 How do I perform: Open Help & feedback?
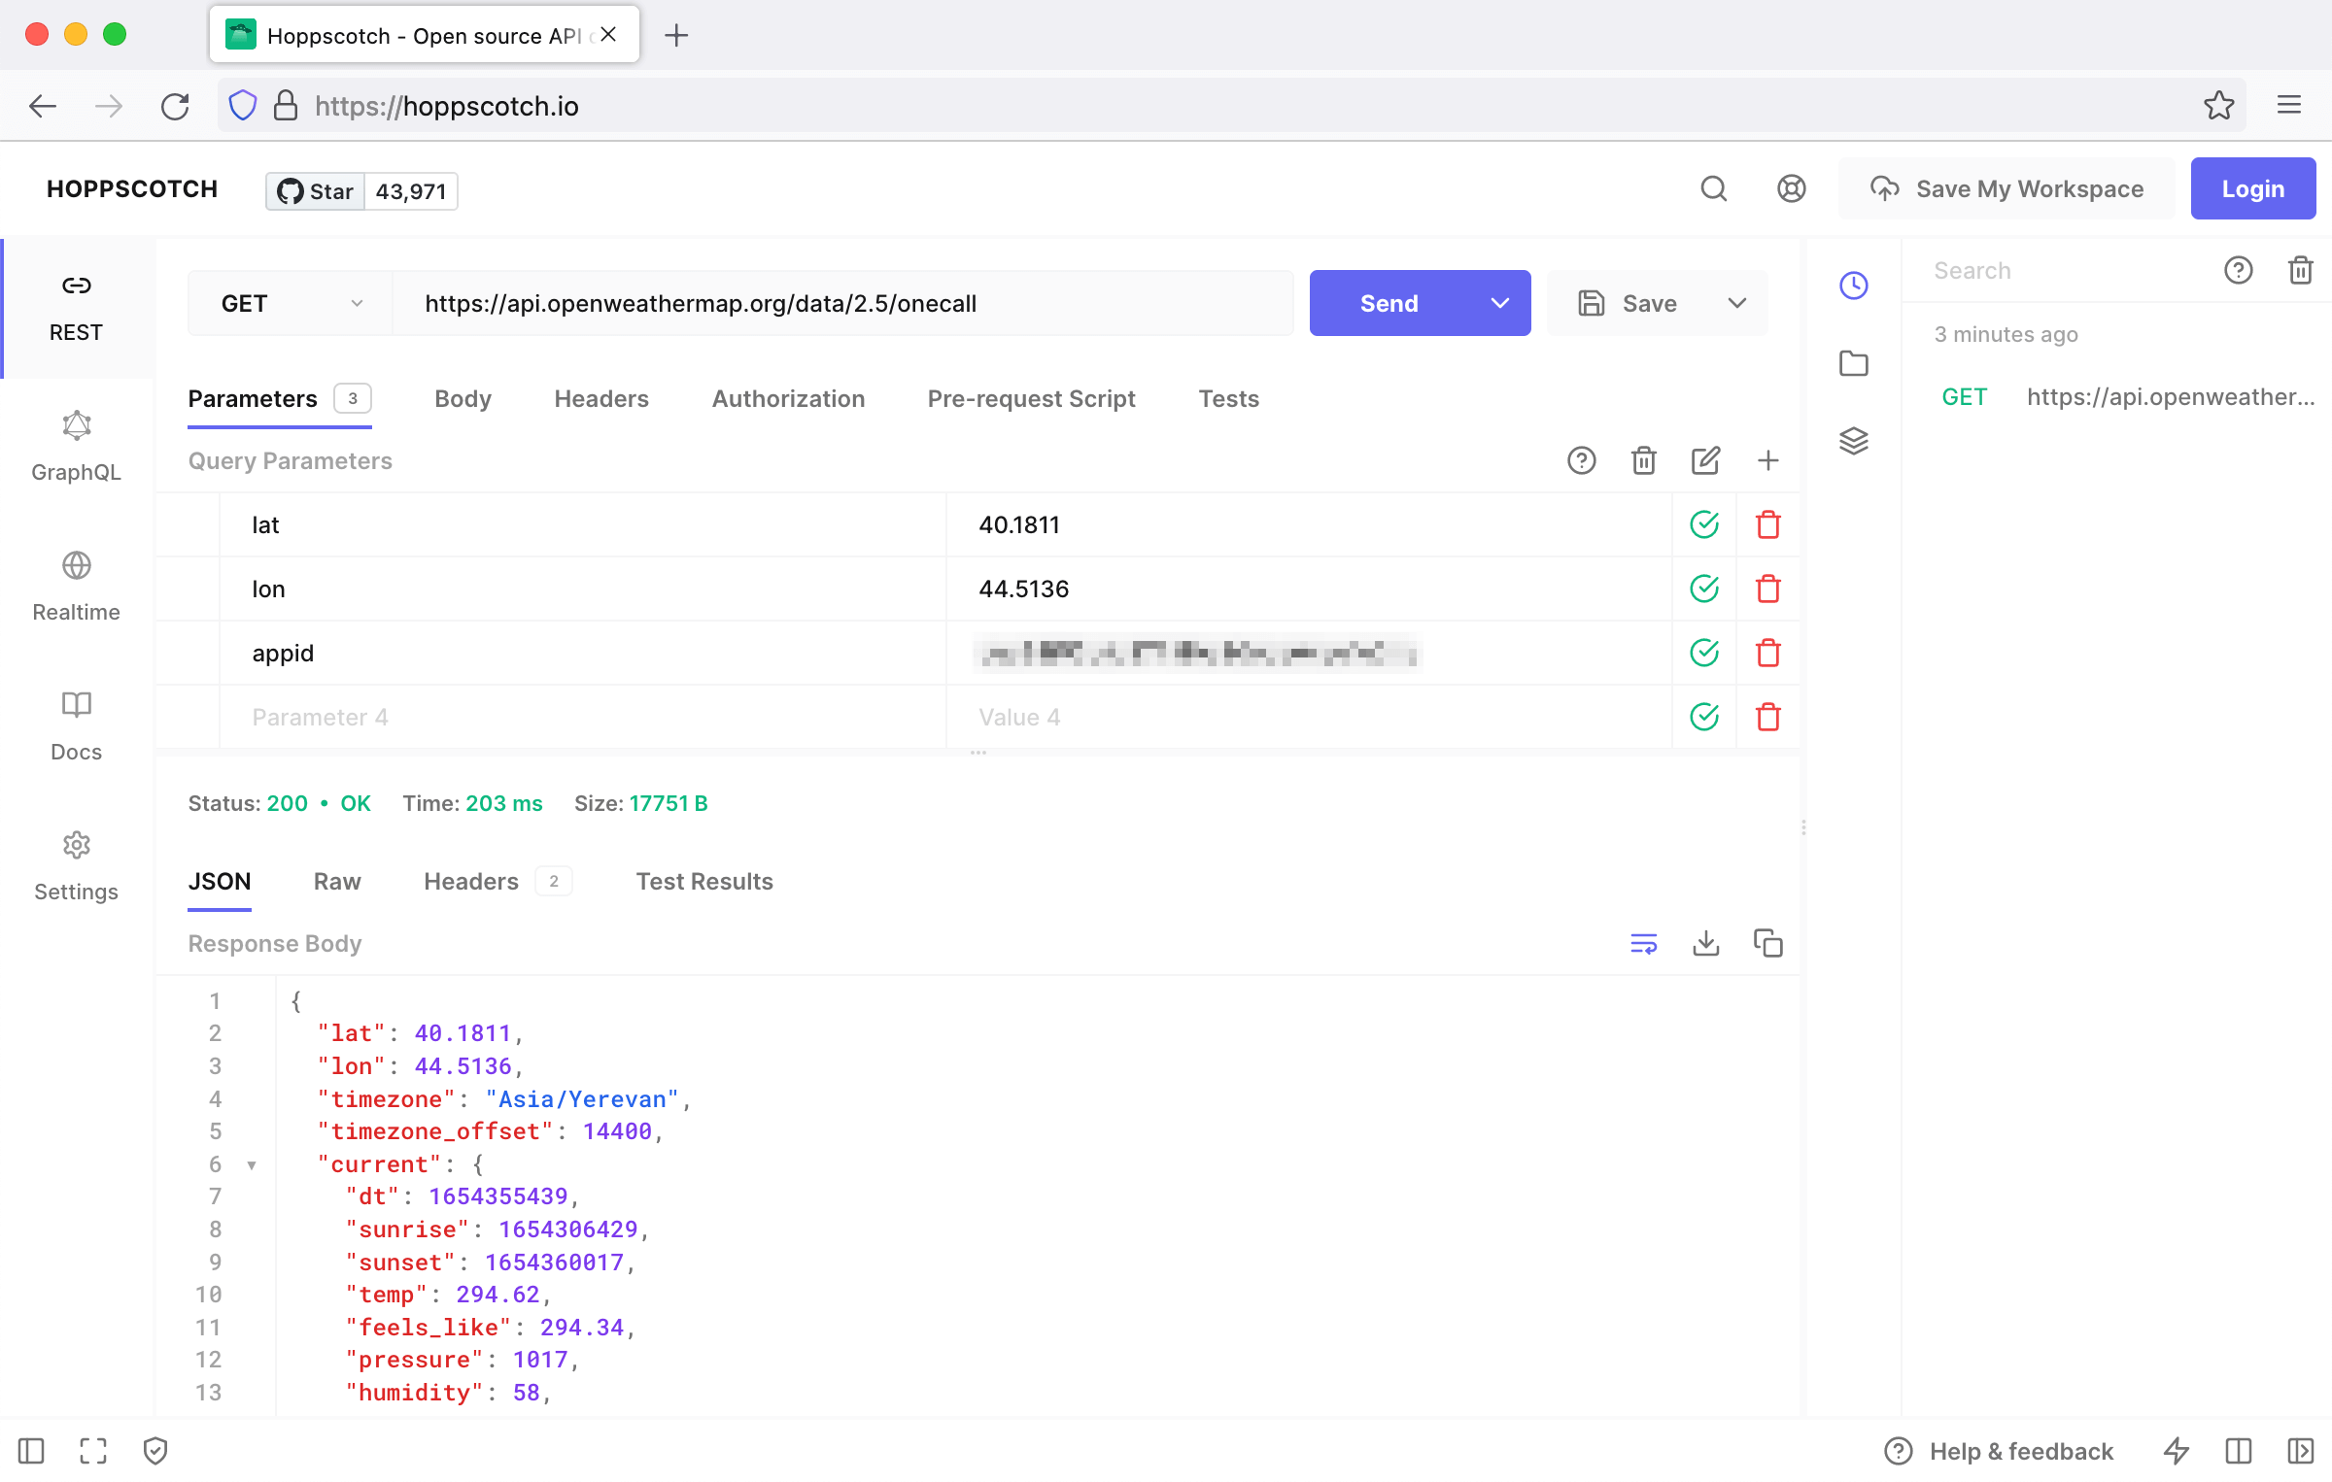point(1999,1451)
